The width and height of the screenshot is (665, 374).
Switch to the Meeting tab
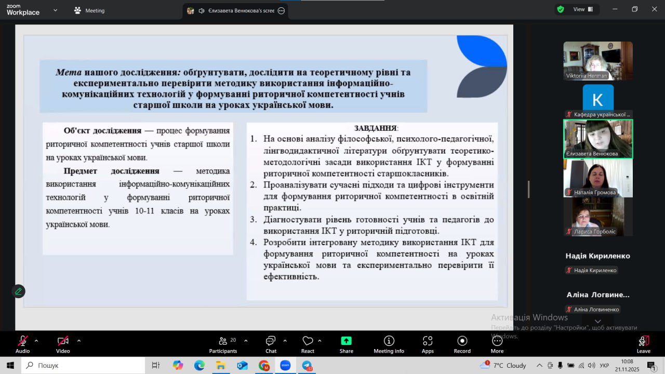(89, 10)
